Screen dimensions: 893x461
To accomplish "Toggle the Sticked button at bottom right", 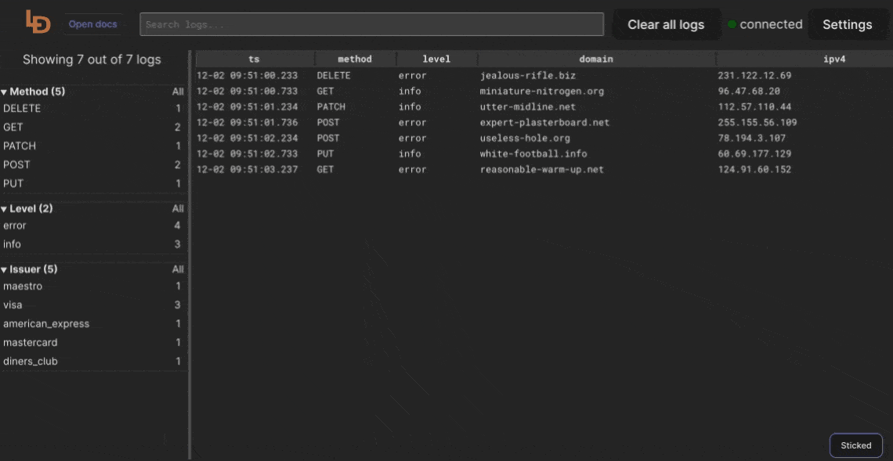I will [855, 445].
